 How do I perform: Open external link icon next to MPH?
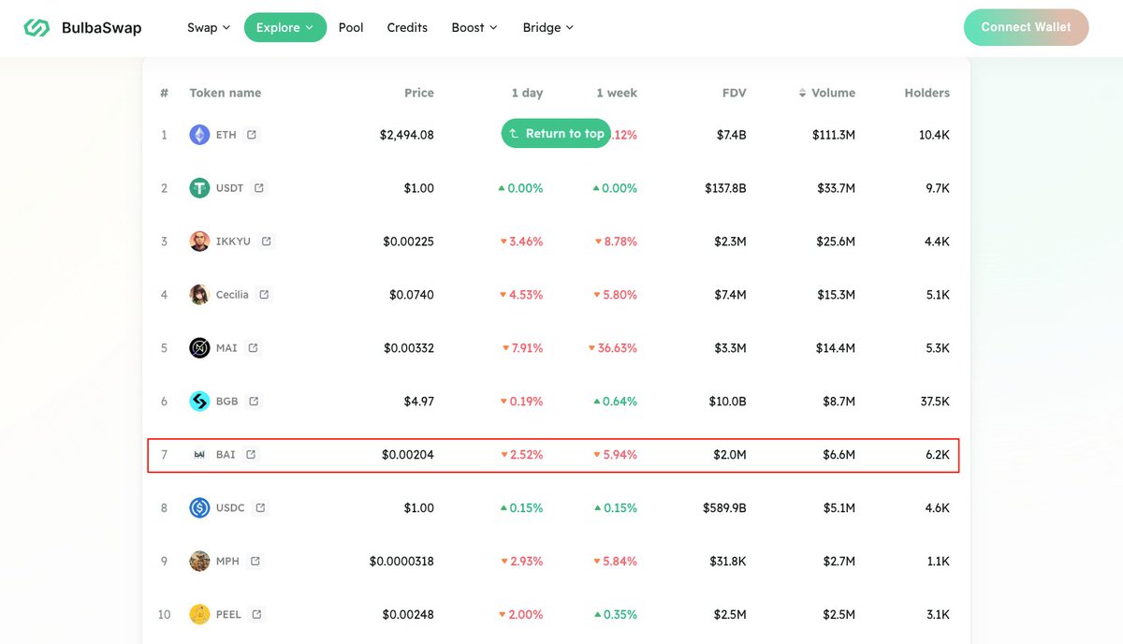pos(255,562)
